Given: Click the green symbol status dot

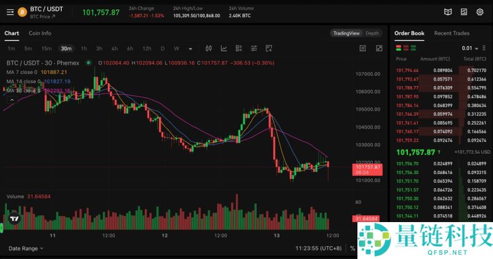Looking at the screenshot, I should [89, 62].
